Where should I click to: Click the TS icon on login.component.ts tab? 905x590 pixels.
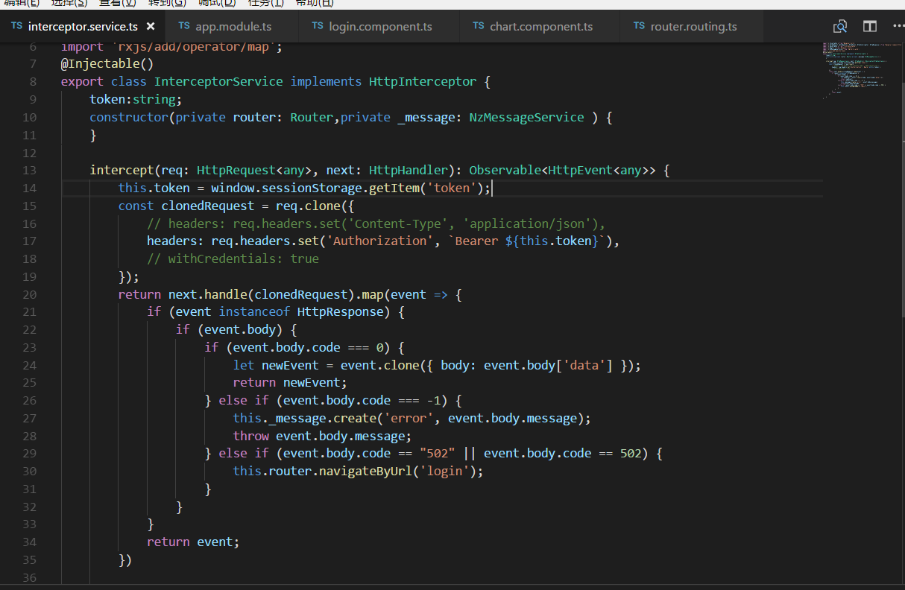pyautogui.click(x=318, y=26)
